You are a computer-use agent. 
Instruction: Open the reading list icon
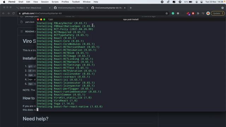203,13
